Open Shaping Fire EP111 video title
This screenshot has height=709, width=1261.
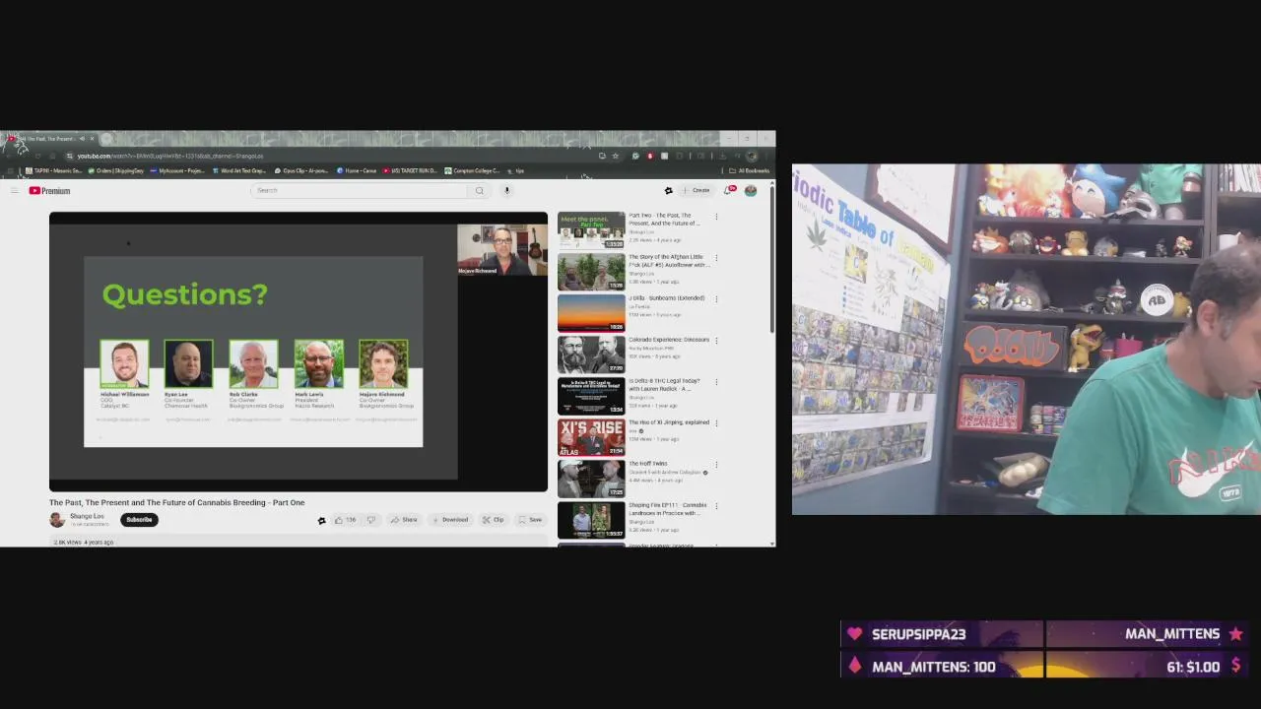point(667,509)
